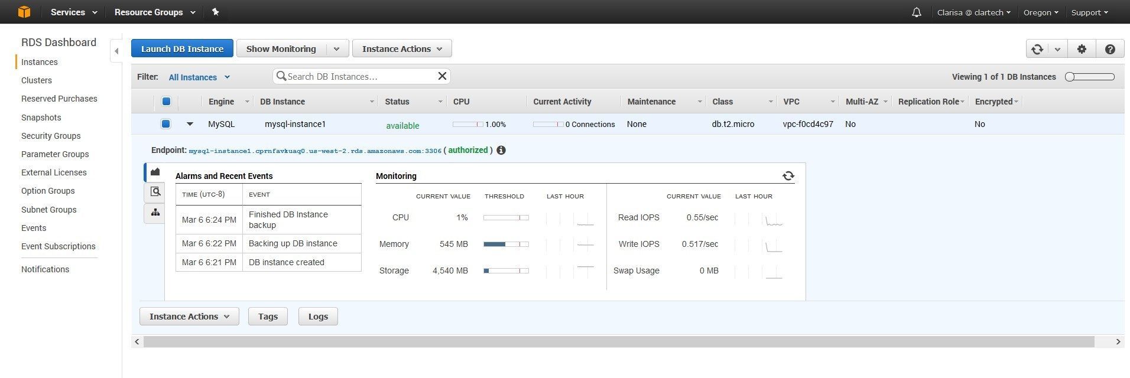Screen dimensions: 1130x378
Task: Sort by the Replication Role column header
Action: (928, 102)
